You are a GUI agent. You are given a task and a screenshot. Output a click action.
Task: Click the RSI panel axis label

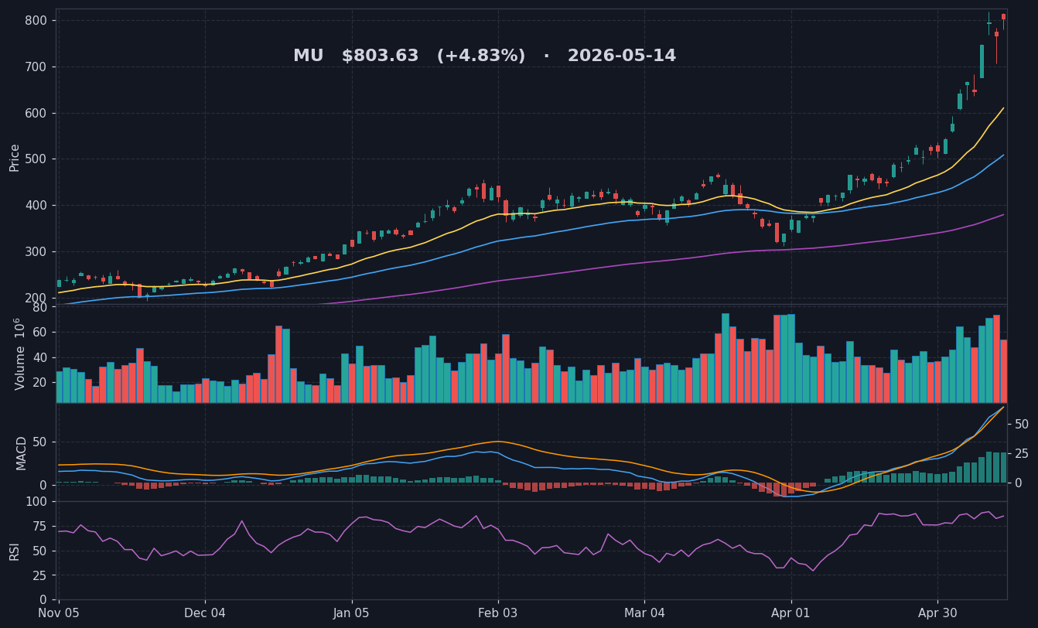pos(15,551)
